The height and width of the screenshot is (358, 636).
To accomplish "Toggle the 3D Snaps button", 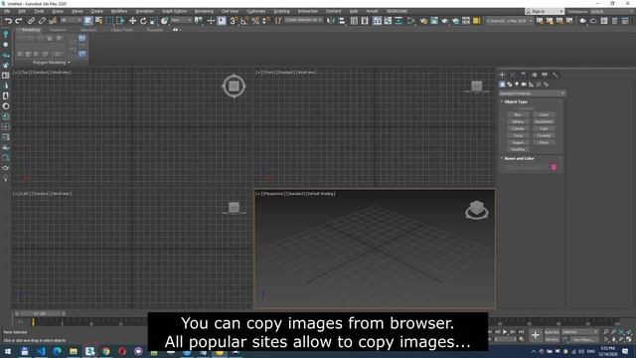I will point(234,21).
